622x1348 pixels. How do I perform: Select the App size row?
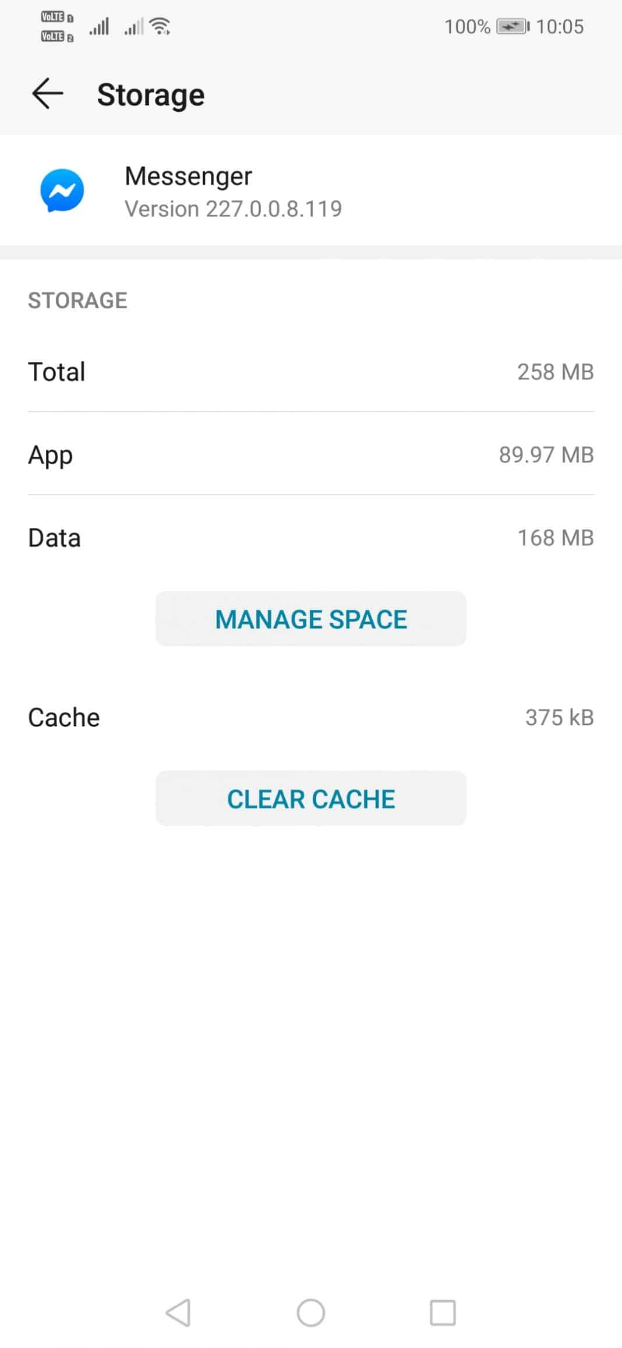click(311, 454)
